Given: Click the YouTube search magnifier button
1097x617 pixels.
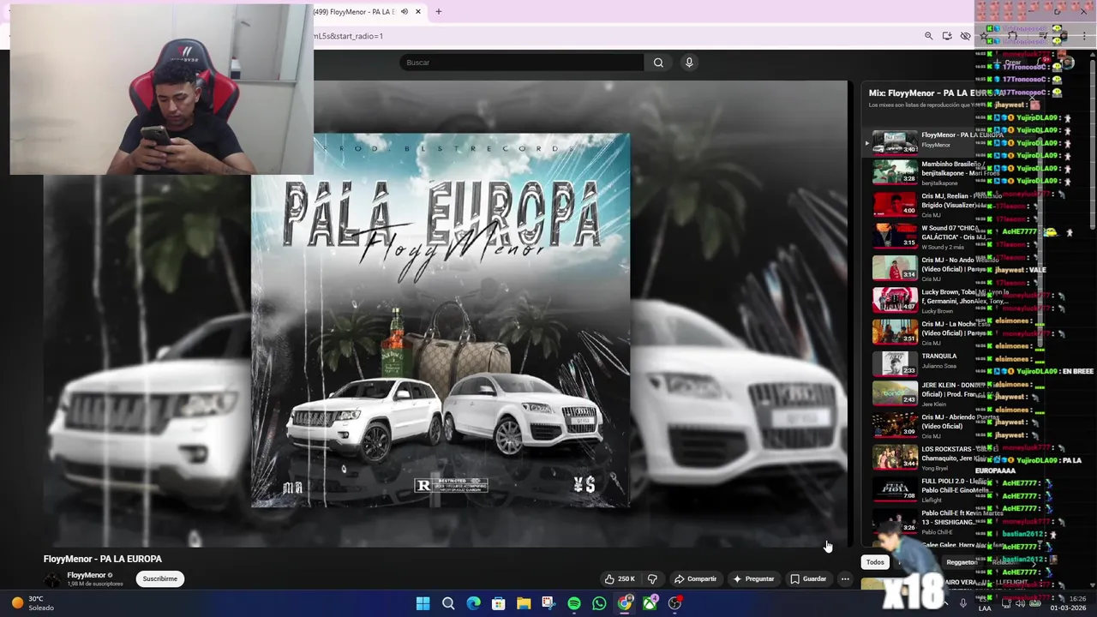Looking at the screenshot, I should click(x=658, y=63).
